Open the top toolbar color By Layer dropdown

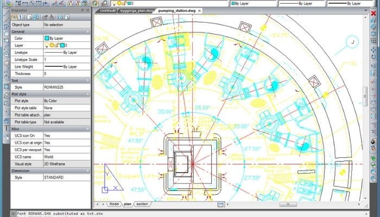coord(253,3)
